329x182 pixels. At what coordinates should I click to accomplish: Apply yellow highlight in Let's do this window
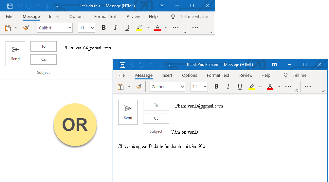click(139, 28)
